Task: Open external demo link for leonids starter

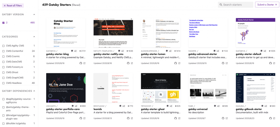Action: 132,118
